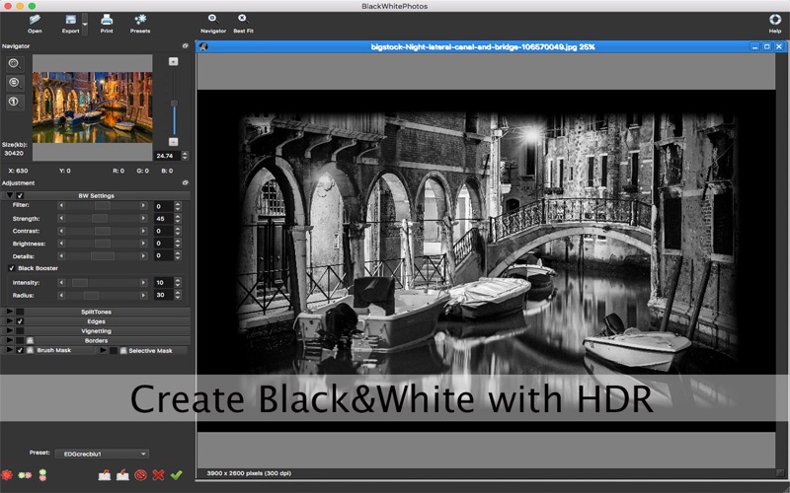
Task: Click the right arrow of the Contrast slider
Action: [x=143, y=231]
